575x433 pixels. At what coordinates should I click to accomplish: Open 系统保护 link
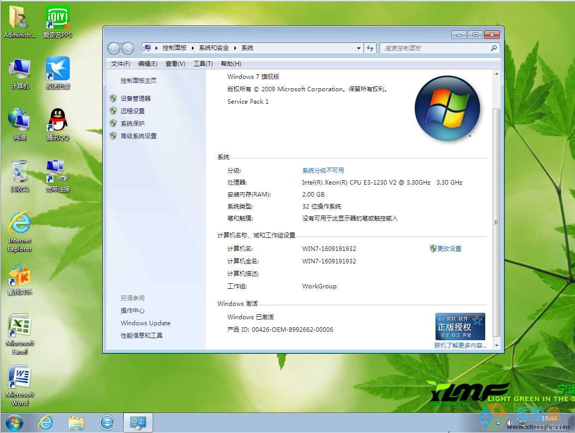pyautogui.click(x=132, y=123)
